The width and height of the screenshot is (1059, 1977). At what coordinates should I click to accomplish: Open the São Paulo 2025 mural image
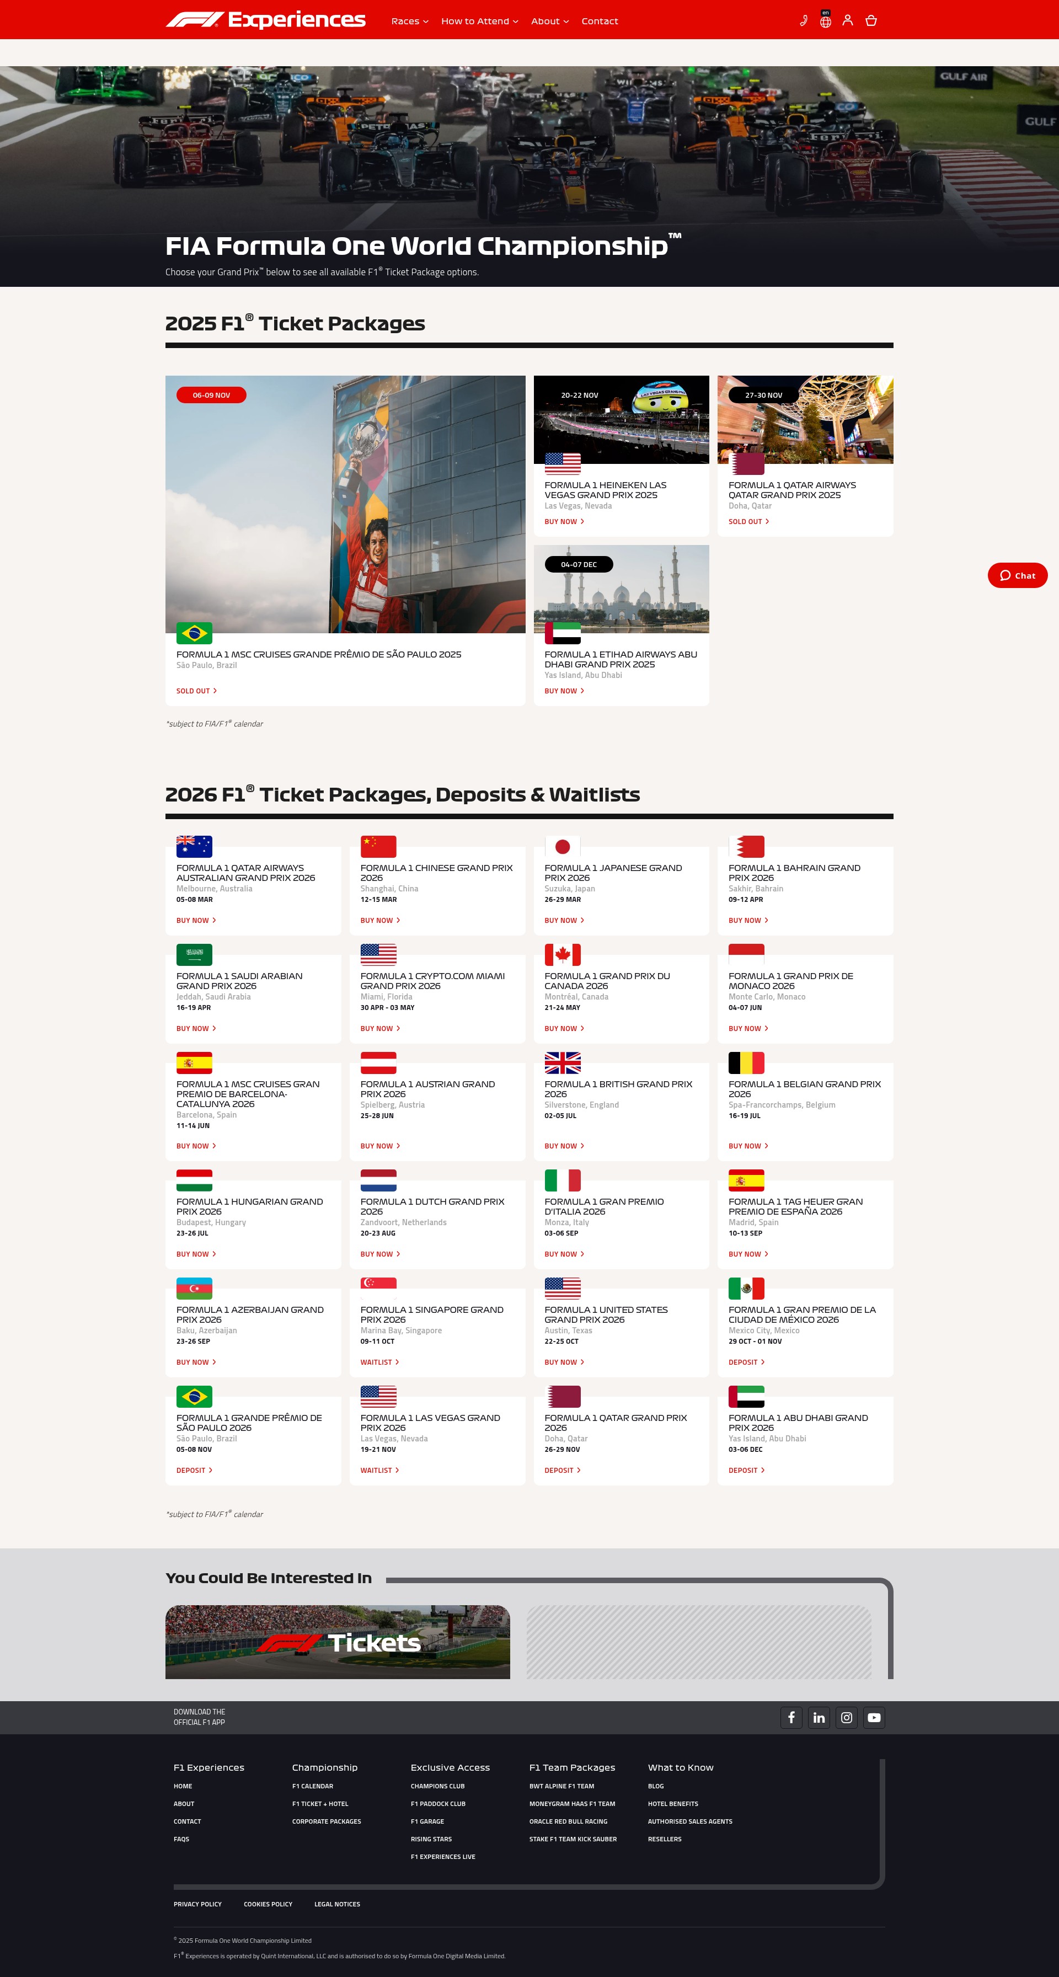click(345, 504)
